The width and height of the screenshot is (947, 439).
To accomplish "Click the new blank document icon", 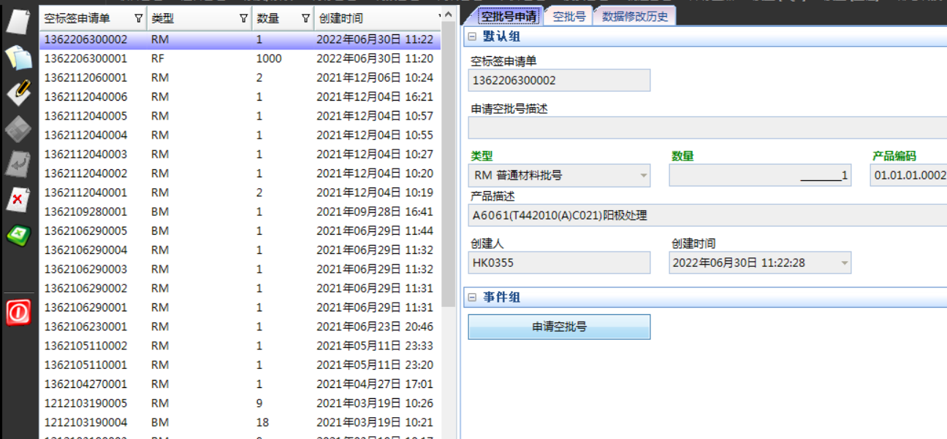I will [x=18, y=21].
